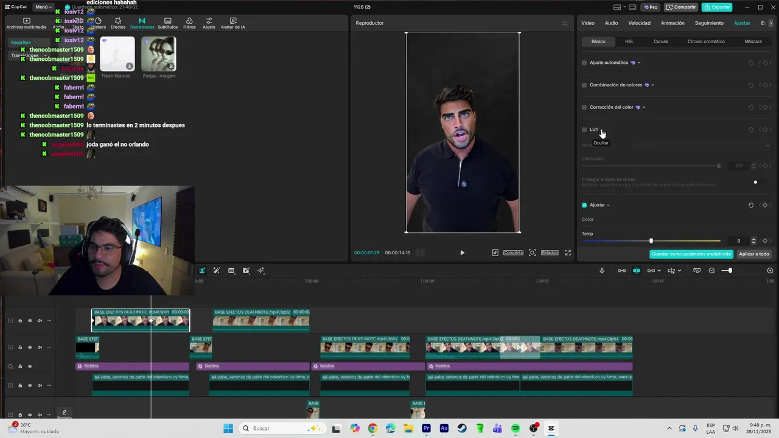Click the Portada cover edit icon
Image resolution: width=779 pixels, height=438 pixels.
(x=64, y=413)
